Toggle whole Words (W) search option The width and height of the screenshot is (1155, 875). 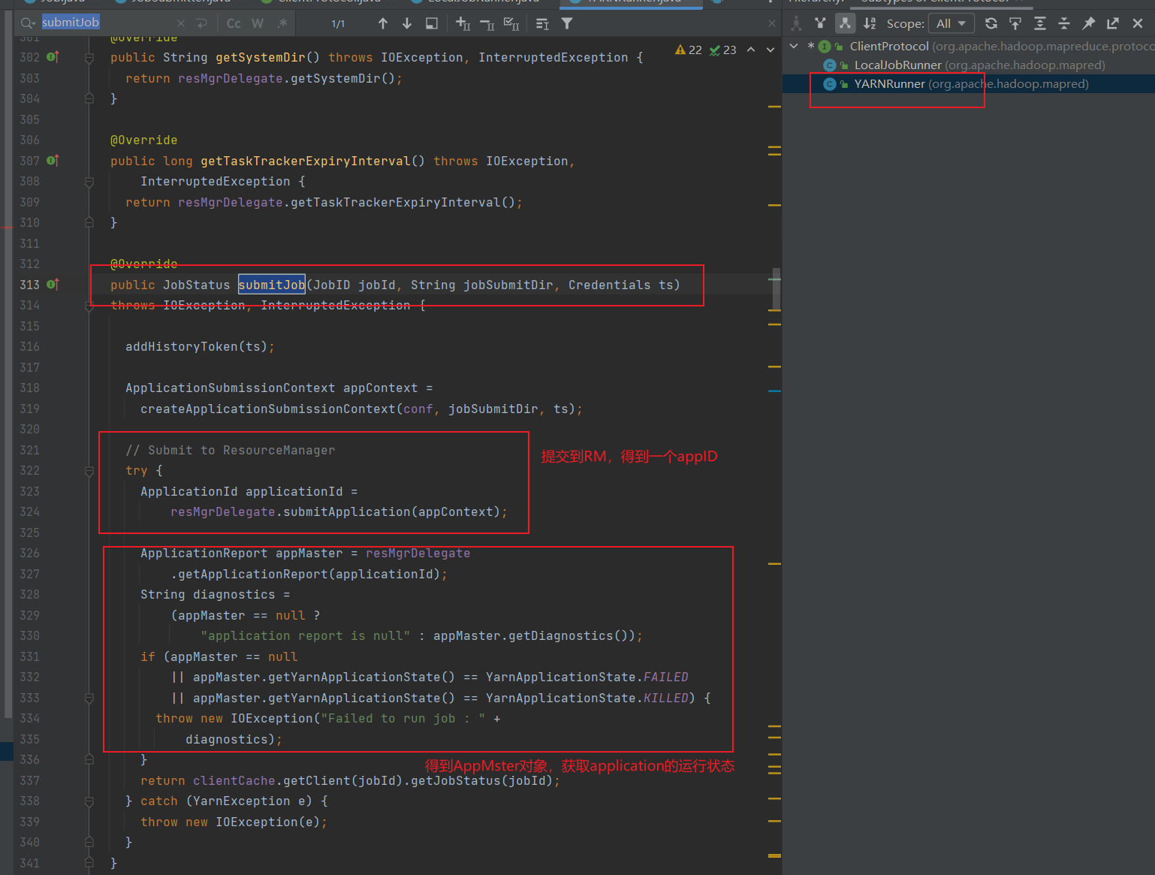coord(258,23)
